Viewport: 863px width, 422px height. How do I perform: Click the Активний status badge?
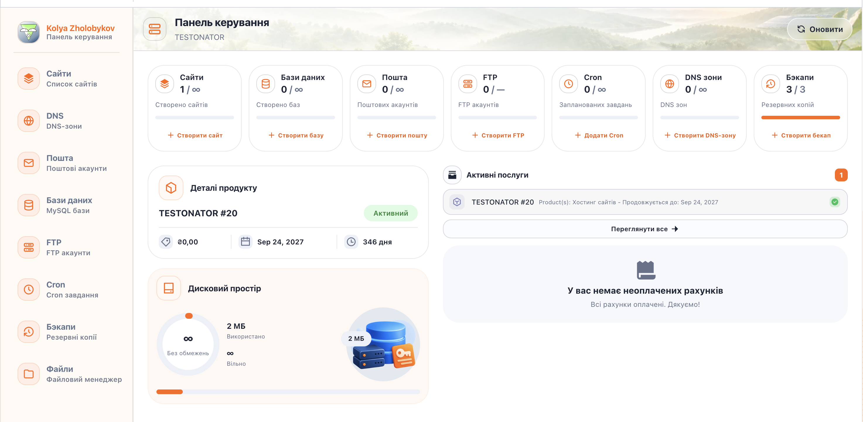(390, 213)
